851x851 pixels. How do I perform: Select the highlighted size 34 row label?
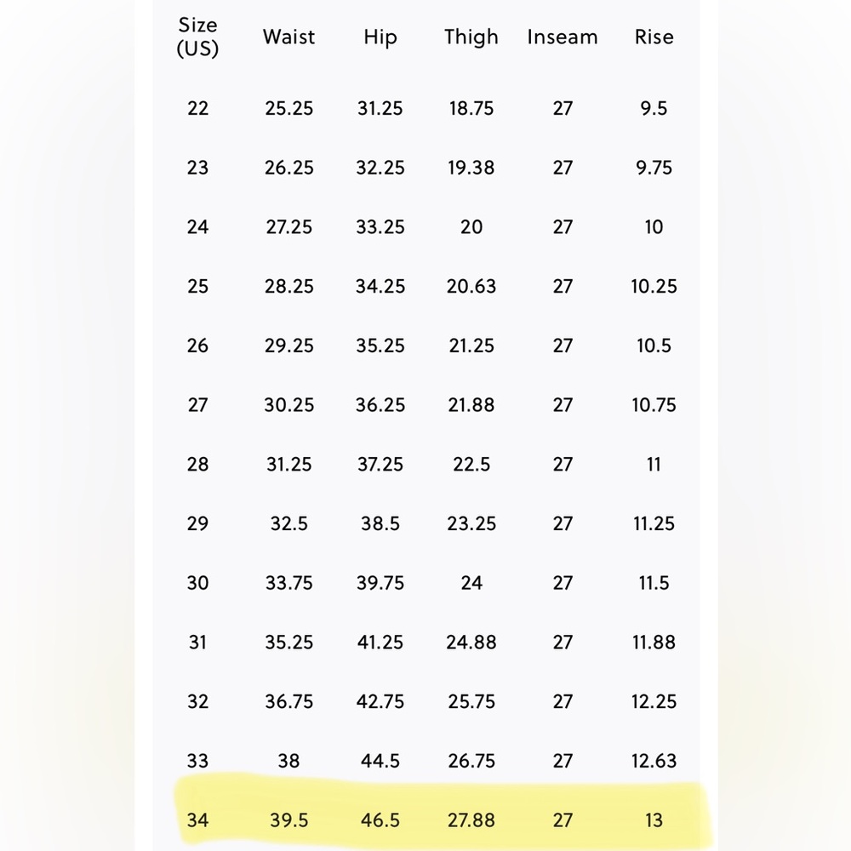point(197,820)
